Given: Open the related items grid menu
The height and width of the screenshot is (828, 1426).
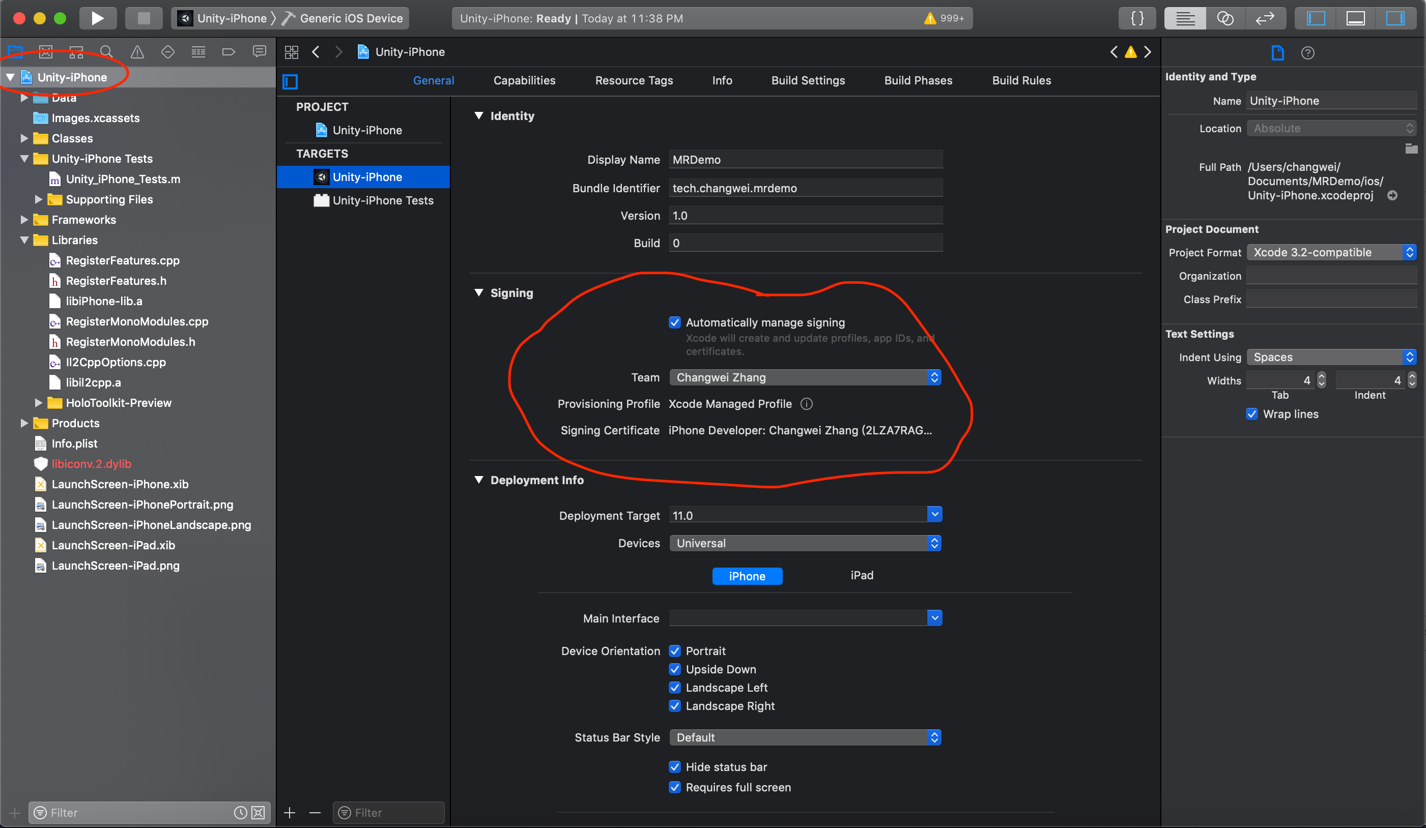Looking at the screenshot, I should pyautogui.click(x=292, y=52).
